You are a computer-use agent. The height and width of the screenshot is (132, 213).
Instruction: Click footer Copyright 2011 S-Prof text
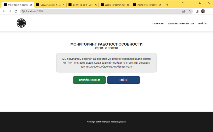[x=106, y=122]
